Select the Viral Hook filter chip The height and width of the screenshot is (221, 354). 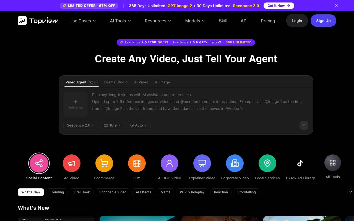[82, 192]
